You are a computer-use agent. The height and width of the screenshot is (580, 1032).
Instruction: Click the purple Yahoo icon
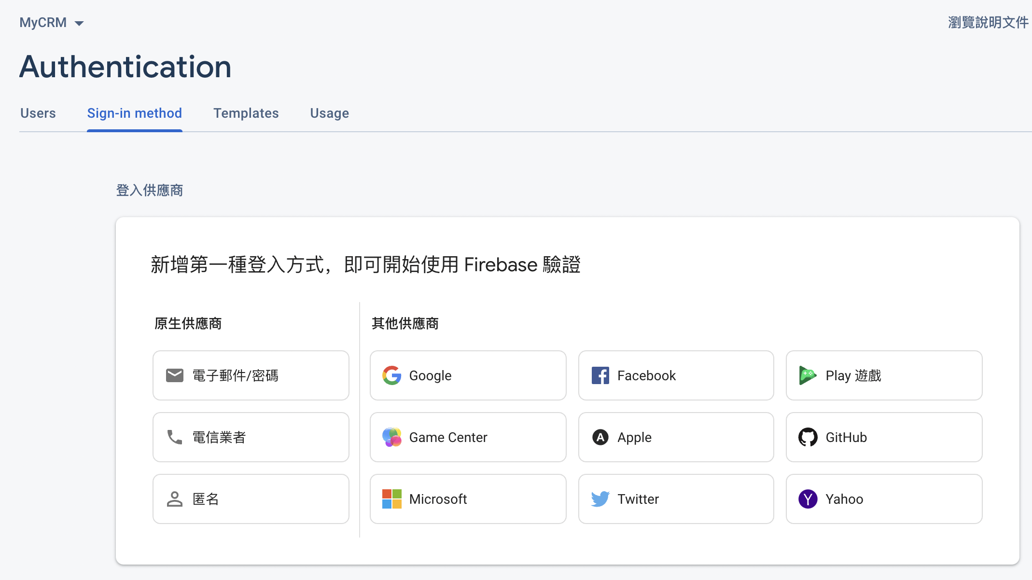tap(808, 499)
